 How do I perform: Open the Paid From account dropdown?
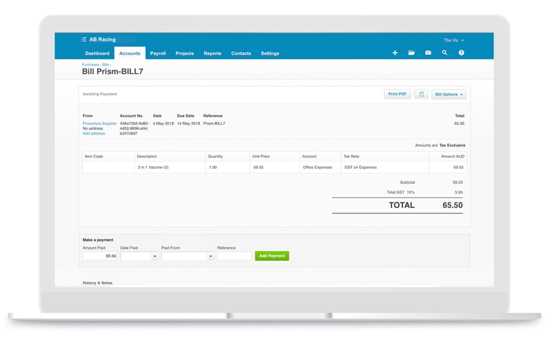coord(210,256)
